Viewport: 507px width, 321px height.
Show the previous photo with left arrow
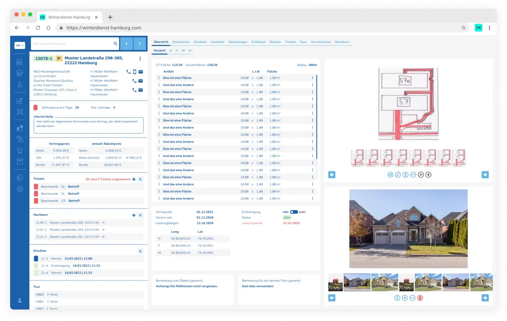tap(332, 298)
